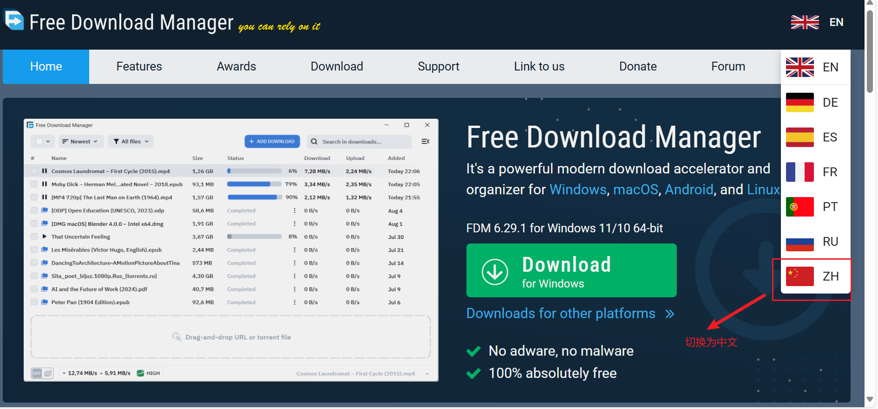Click folder icon for Blender 4.0.0 dmg file
This screenshot has height=409, width=878.
coord(45,224)
